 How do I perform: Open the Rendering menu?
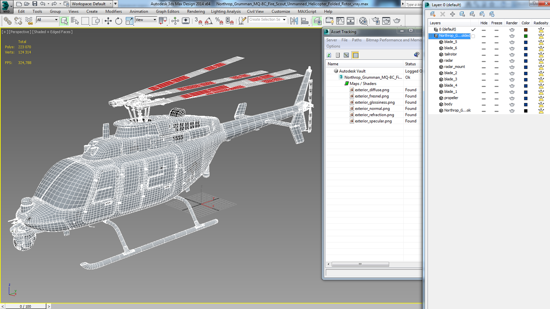pyautogui.click(x=196, y=11)
